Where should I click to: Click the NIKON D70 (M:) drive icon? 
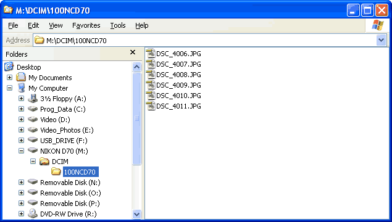[33, 150]
